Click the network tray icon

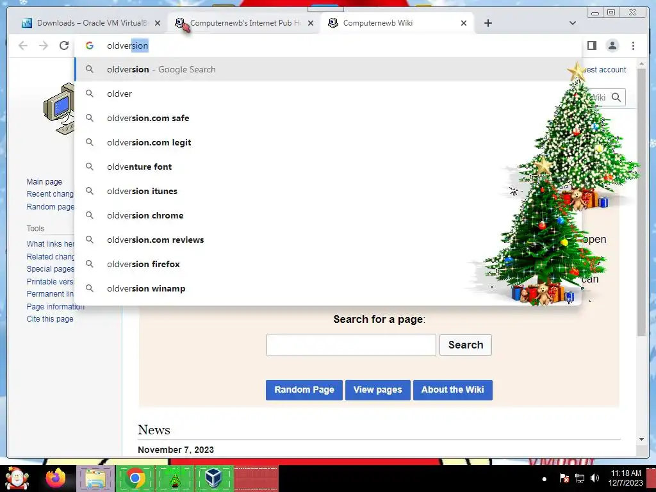[579, 478]
